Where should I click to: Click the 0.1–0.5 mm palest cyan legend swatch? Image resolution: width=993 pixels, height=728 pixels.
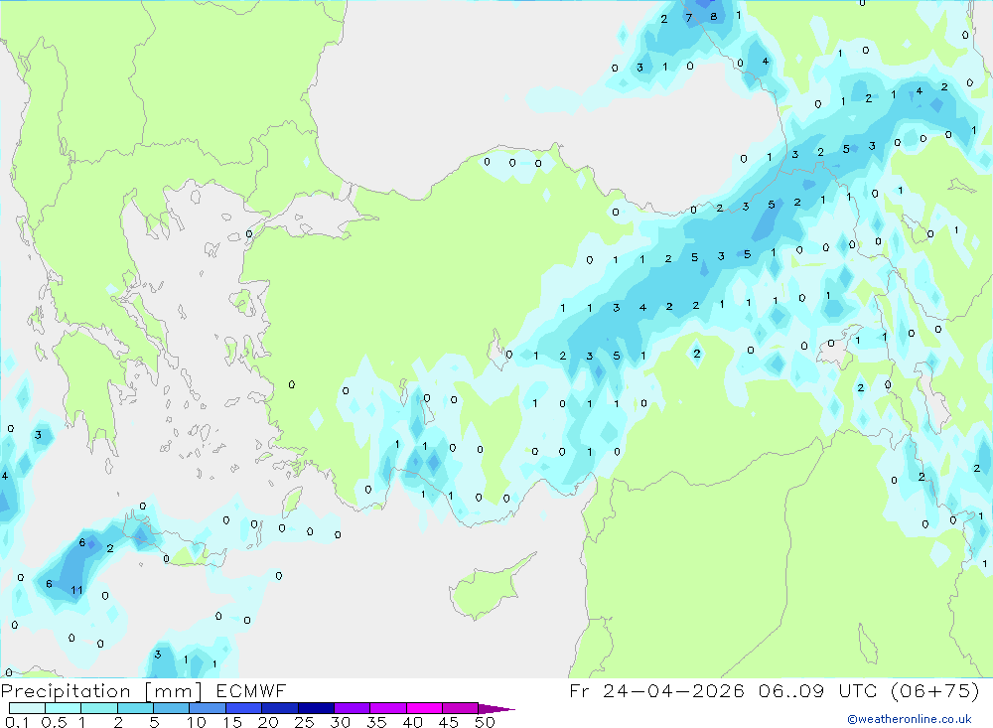click(x=27, y=708)
